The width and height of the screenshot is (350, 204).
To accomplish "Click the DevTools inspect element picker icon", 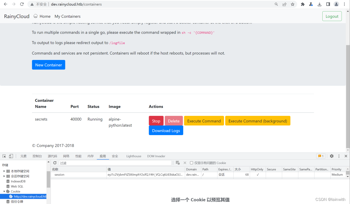I will click(x=4, y=156).
